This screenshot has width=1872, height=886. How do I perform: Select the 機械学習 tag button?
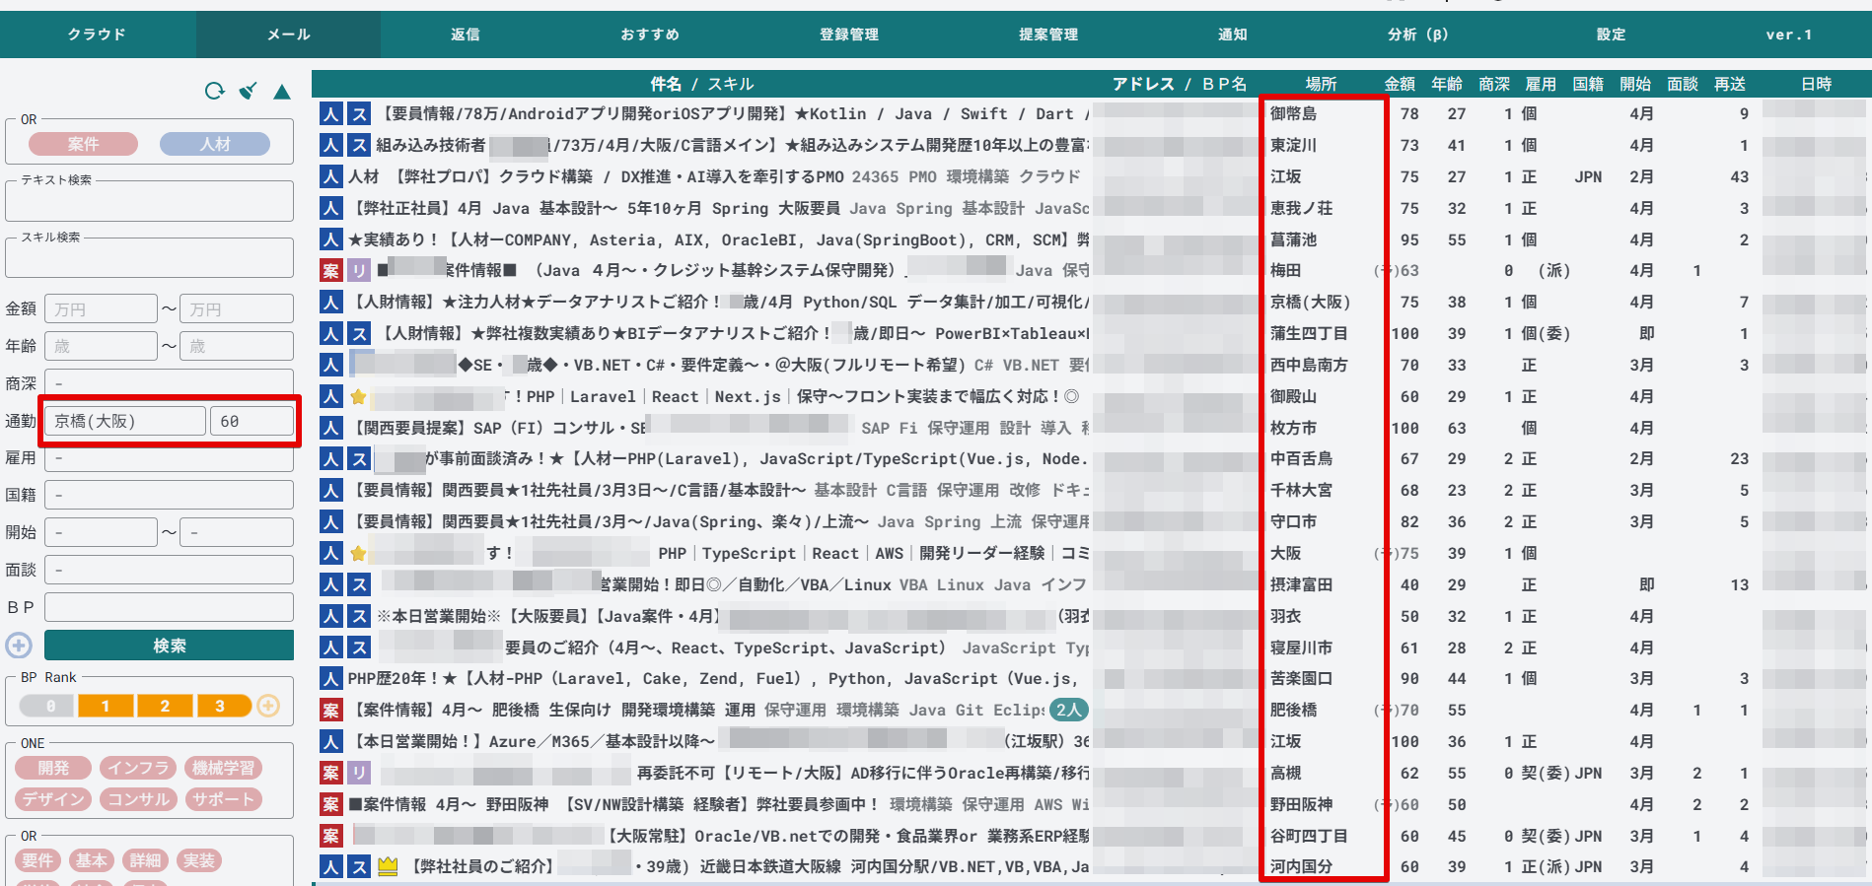click(223, 768)
